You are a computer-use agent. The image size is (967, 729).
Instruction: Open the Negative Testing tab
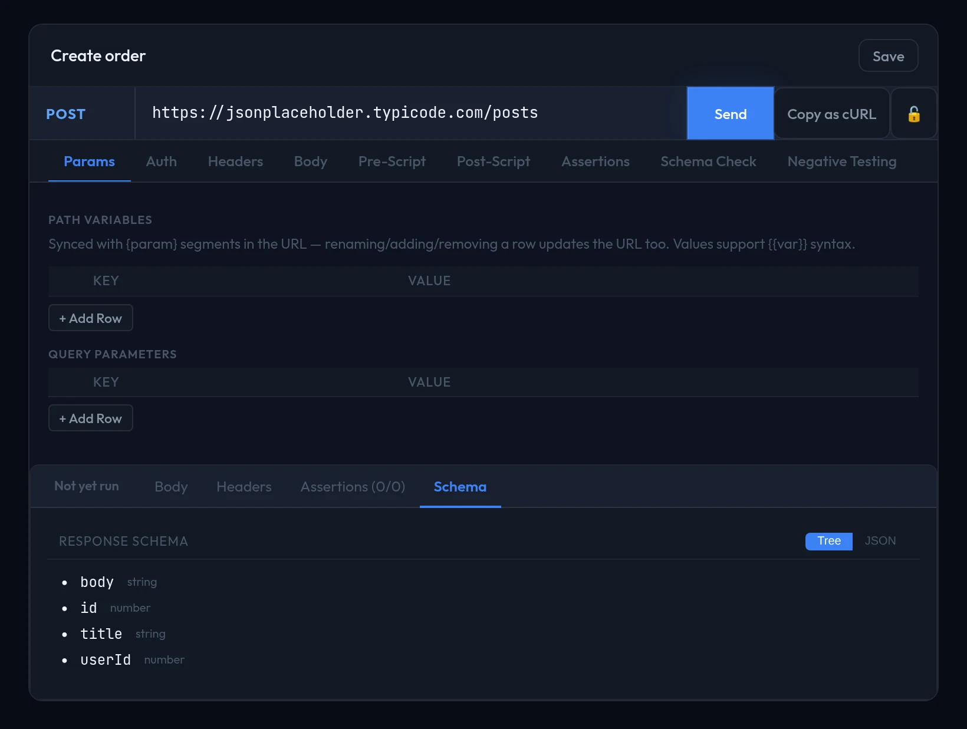pos(841,161)
